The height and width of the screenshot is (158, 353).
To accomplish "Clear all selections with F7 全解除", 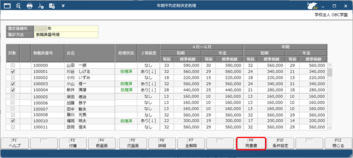I will click(191, 143).
